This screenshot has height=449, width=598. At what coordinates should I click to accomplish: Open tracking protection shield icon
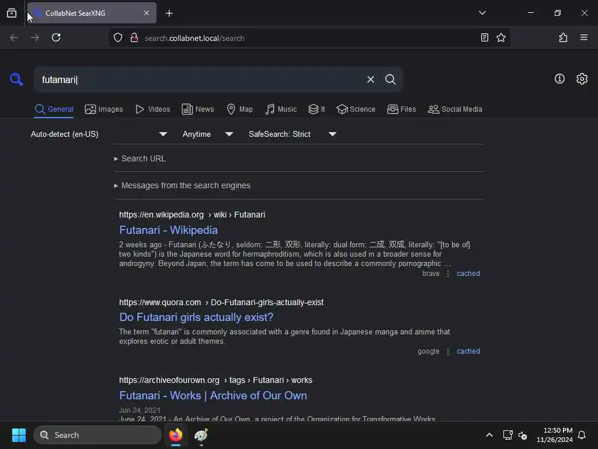(x=118, y=38)
